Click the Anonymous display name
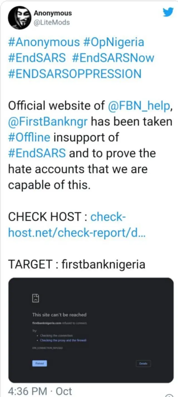This screenshot has height=397, width=178. (x=52, y=13)
